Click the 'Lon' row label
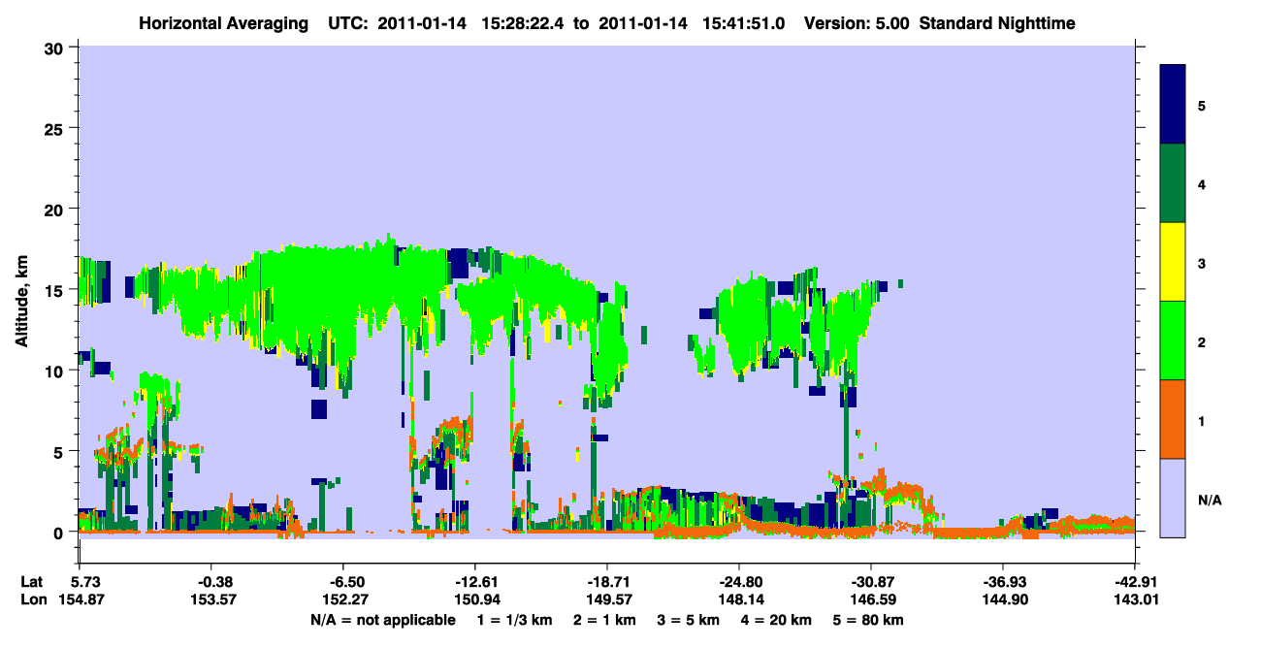Screen dimensions: 1261x647 coord(32,600)
